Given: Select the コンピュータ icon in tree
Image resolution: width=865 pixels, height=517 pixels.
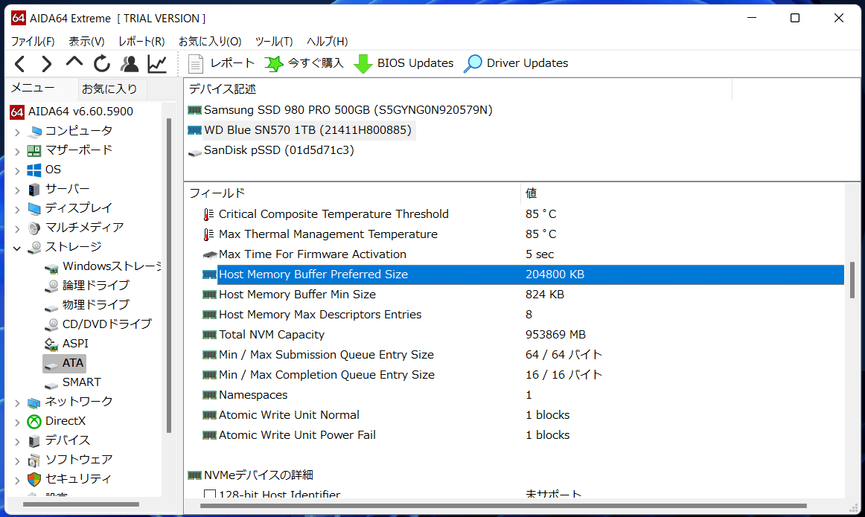Looking at the screenshot, I should 34,131.
